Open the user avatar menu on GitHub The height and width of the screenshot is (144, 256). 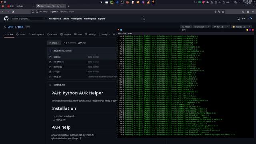250,18
